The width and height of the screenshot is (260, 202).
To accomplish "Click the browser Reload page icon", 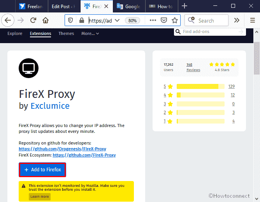I will 33,20.
